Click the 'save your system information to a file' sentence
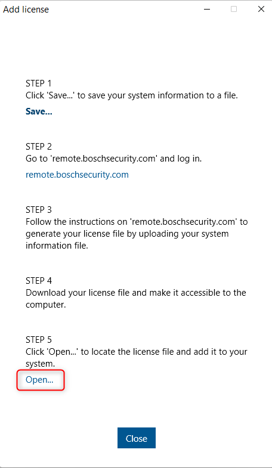 (132, 95)
